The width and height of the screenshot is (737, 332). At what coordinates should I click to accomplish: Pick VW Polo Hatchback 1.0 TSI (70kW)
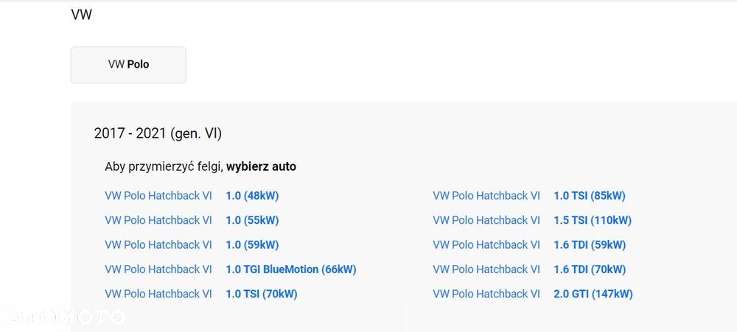click(261, 294)
